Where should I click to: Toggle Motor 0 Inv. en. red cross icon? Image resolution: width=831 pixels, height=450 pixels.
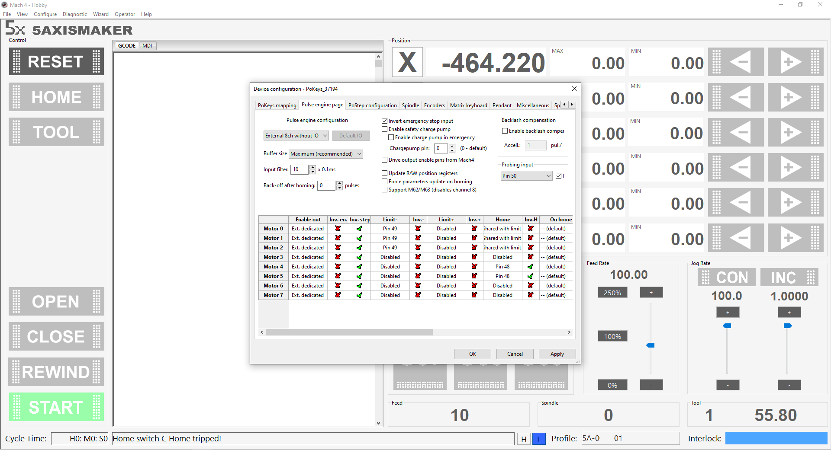click(x=338, y=229)
